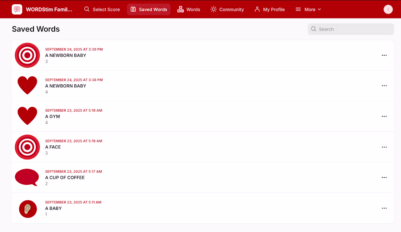Click speech bubble icon for A CUP OF COFFEE
Viewport: 401px width, 232px height.
pos(27,177)
